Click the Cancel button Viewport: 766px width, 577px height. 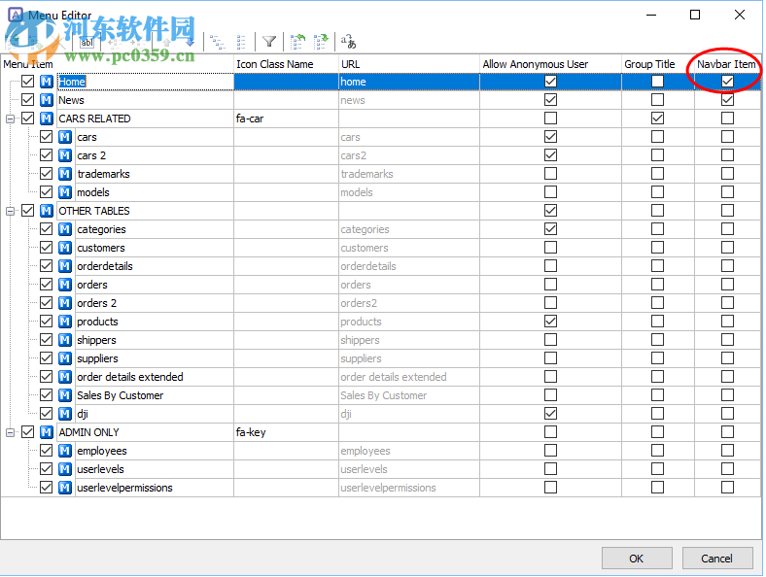pyautogui.click(x=717, y=558)
